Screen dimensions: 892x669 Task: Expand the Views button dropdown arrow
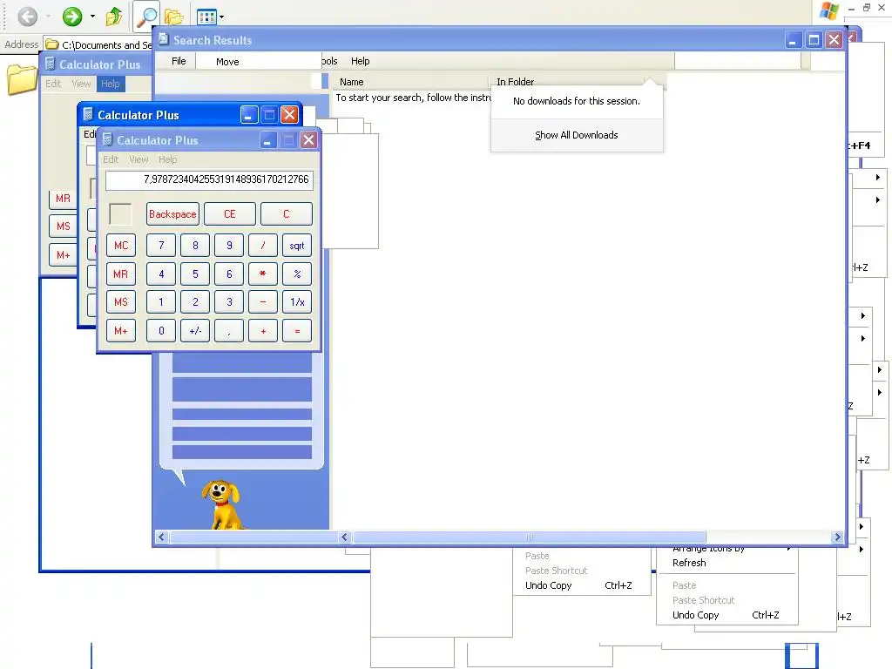[x=221, y=17]
